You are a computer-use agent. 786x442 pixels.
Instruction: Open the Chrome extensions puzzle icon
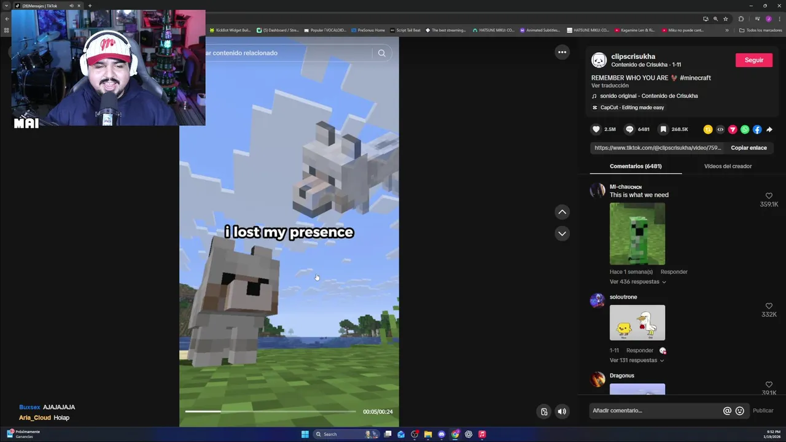point(741,19)
